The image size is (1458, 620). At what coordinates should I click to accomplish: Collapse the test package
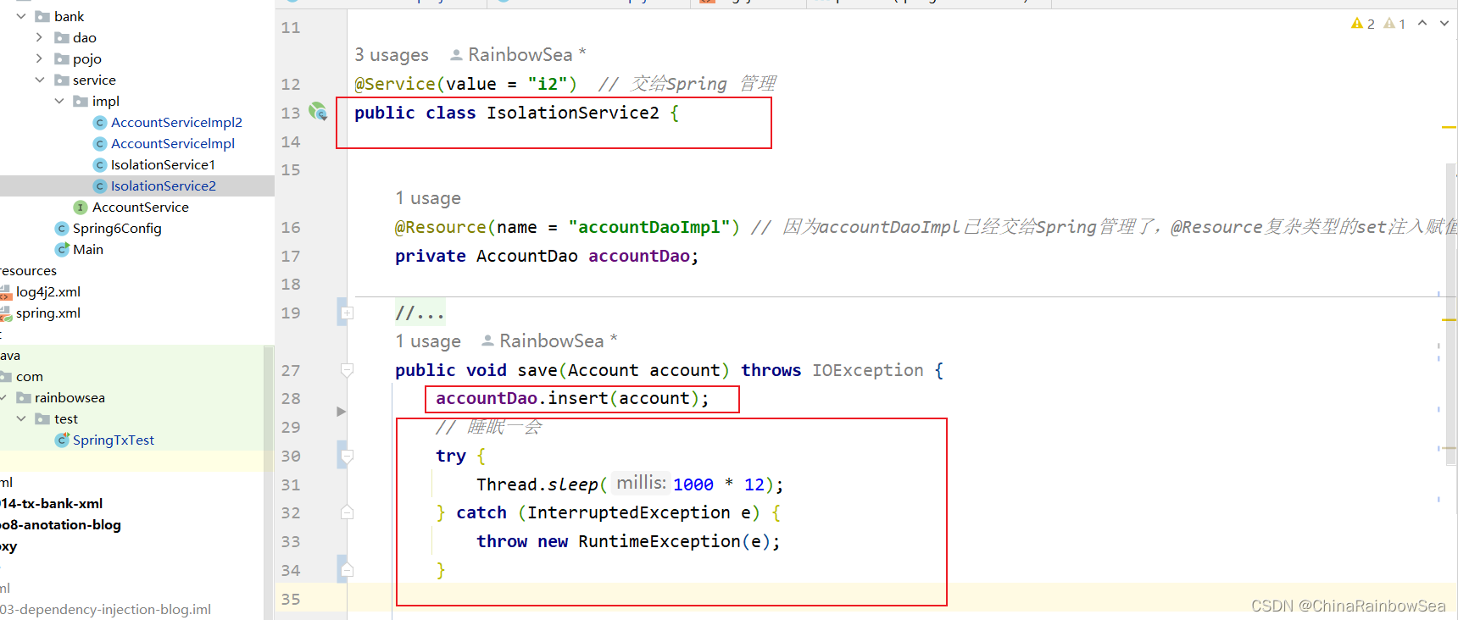(21, 418)
